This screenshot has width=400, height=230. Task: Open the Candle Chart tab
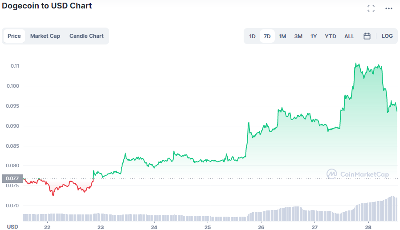coord(86,36)
